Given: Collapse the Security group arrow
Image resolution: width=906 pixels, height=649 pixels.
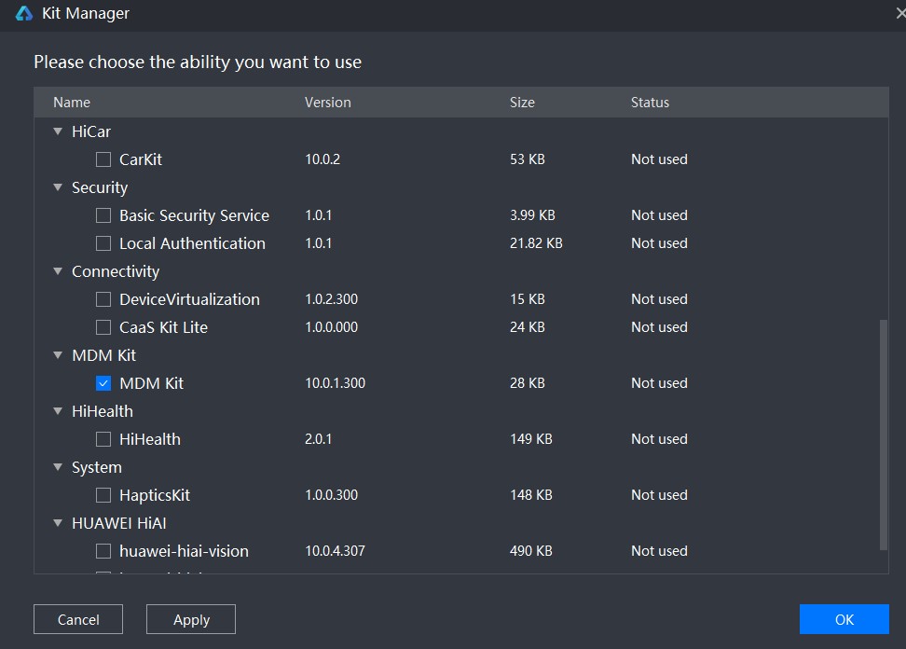Looking at the screenshot, I should [x=58, y=187].
